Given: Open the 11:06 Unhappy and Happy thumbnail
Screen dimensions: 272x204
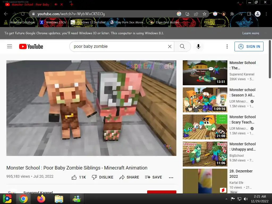Looking at the screenshot, I should pos(205,154).
